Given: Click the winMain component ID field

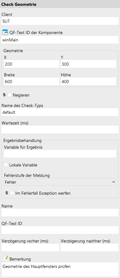Looking at the screenshot, I should point(60,40).
